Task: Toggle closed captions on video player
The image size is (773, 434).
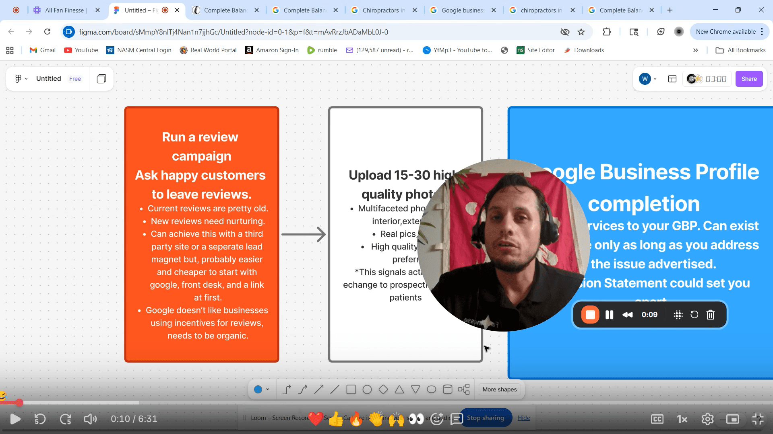Action: click(x=657, y=419)
